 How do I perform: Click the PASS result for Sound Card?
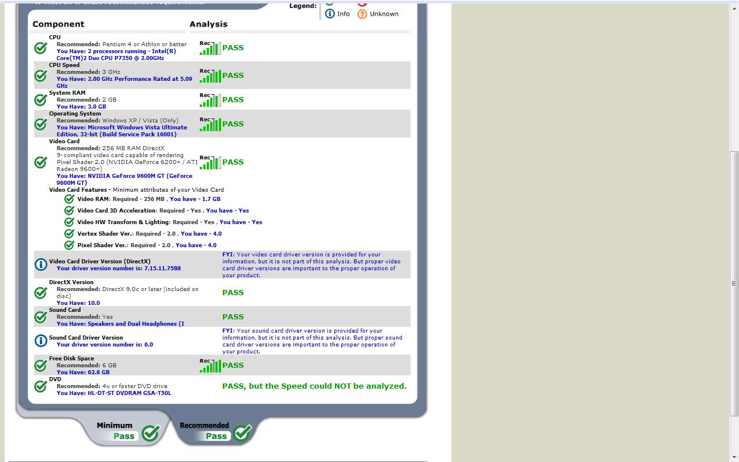point(233,317)
